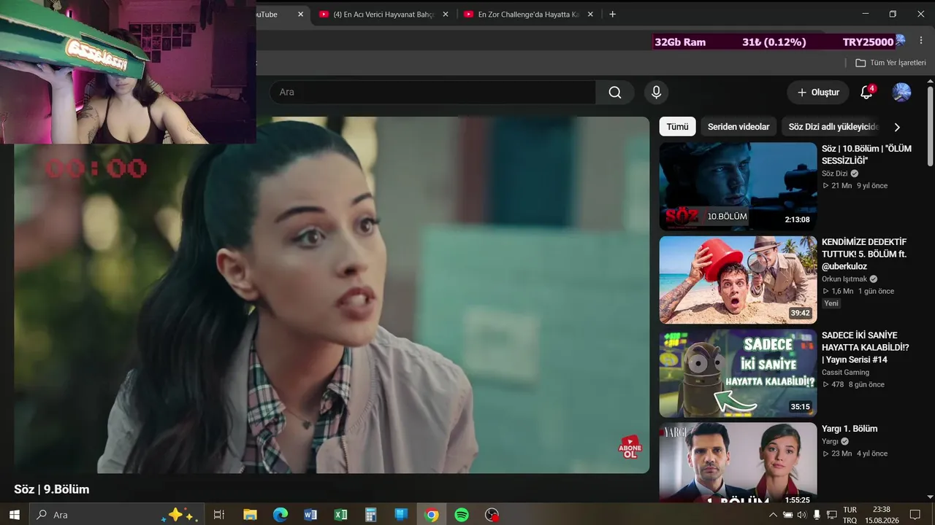Close the En Zor Challenge'da Hayatta tab
The height and width of the screenshot is (525, 935).
pyautogui.click(x=590, y=15)
